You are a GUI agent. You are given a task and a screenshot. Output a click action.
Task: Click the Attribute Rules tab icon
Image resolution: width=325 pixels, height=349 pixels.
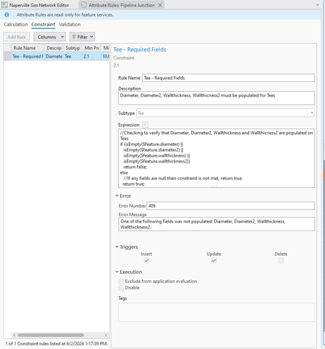(x=84, y=5)
